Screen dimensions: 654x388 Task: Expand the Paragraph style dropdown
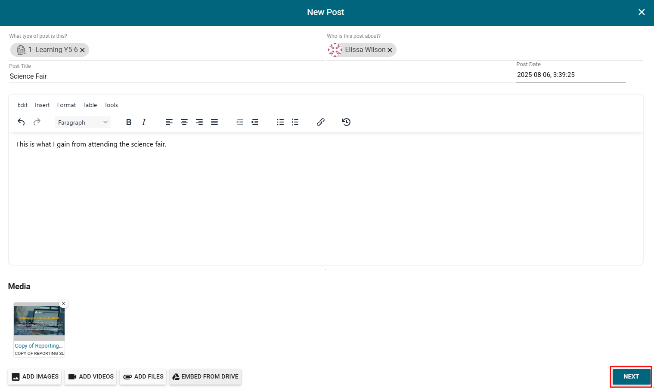tap(82, 122)
